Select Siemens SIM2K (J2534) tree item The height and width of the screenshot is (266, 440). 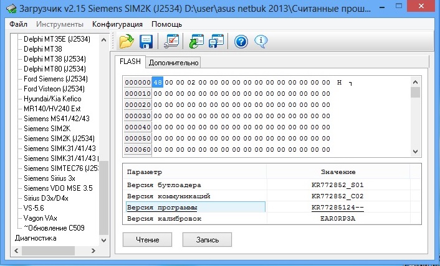59,139
